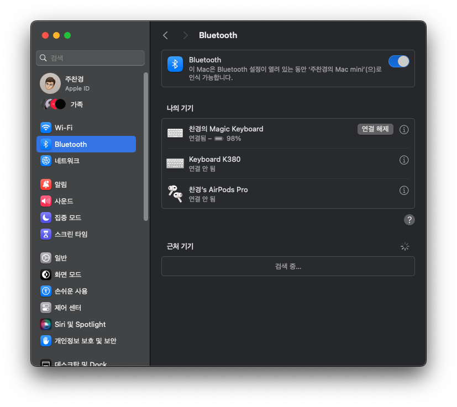The height and width of the screenshot is (407, 457).
Task: Open 집중 모드 settings
Action: [x=86, y=218]
